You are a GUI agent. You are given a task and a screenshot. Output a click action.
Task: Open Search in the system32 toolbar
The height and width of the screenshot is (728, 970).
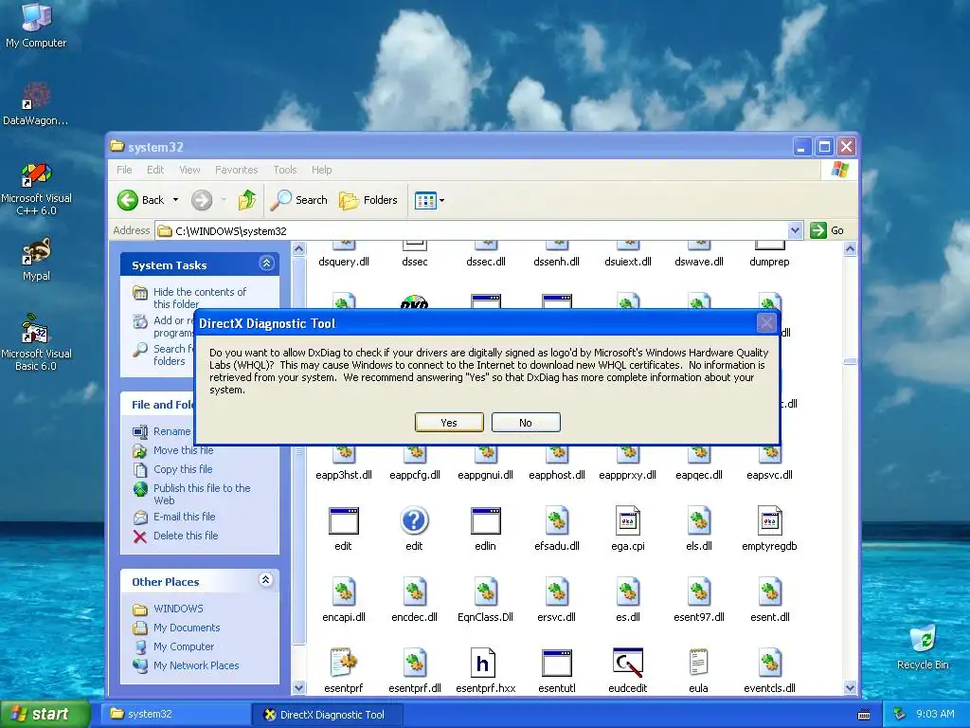(299, 200)
